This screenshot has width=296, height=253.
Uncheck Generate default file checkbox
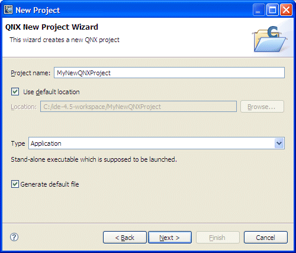[x=15, y=184]
